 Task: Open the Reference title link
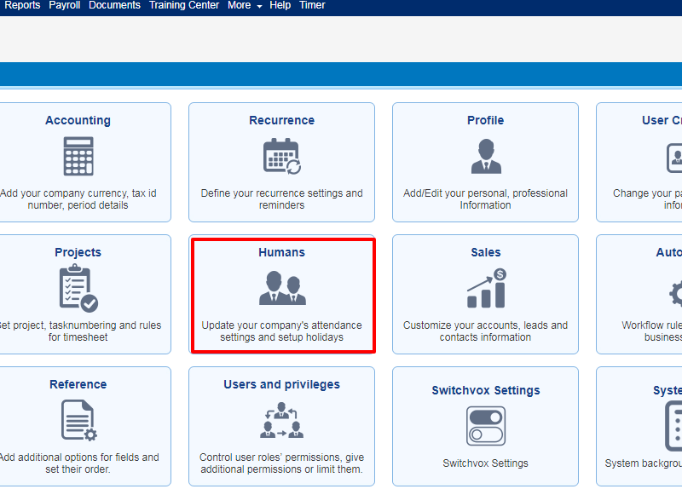pyautogui.click(x=78, y=385)
